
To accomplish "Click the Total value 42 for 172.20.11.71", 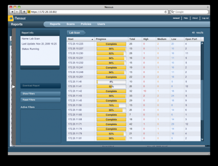I will pyautogui.click(x=131, y=124).
